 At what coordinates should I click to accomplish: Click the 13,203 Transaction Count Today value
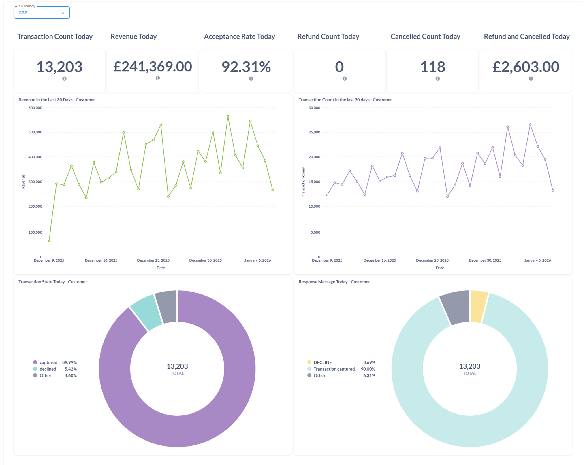(x=59, y=67)
